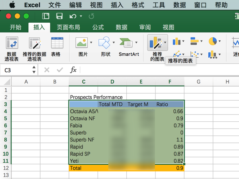Open the 帮助 menu

tap(221, 5)
